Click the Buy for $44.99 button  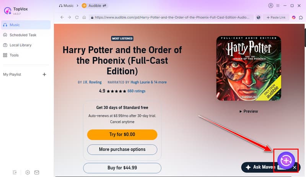click(122, 167)
